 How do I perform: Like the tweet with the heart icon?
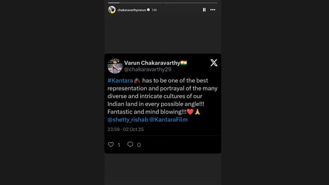click(x=111, y=145)
